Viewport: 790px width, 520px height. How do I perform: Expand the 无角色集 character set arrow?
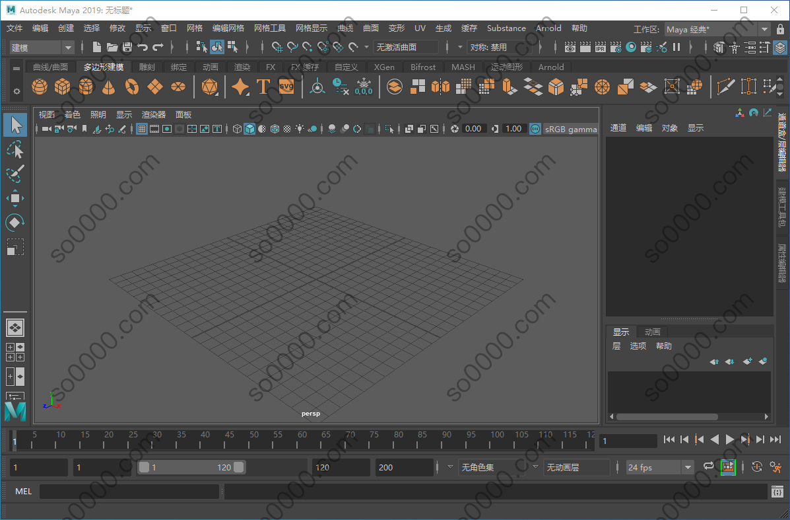[450, 467]
